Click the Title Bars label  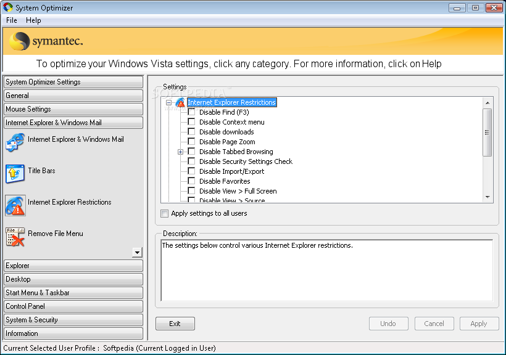tap(41, 171)
